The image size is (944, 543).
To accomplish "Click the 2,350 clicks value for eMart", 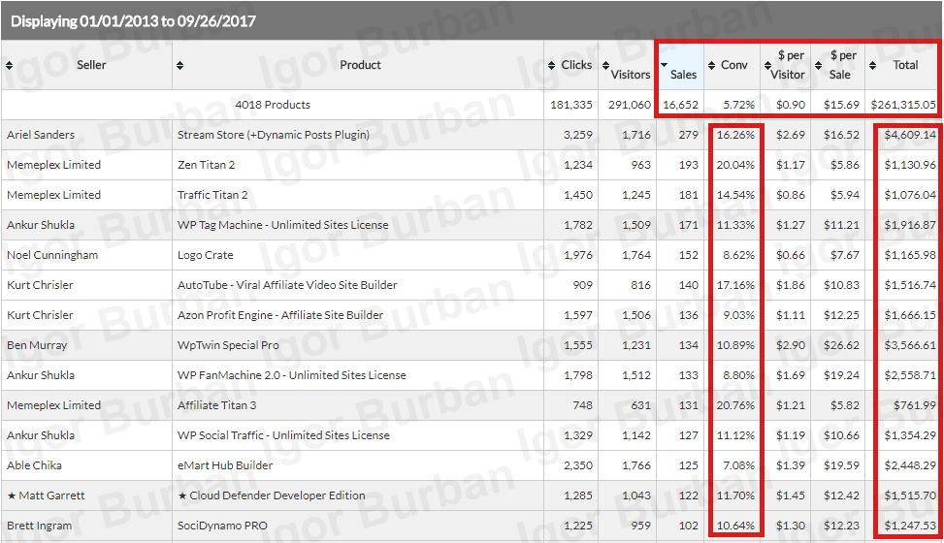I will coord(578,465).
